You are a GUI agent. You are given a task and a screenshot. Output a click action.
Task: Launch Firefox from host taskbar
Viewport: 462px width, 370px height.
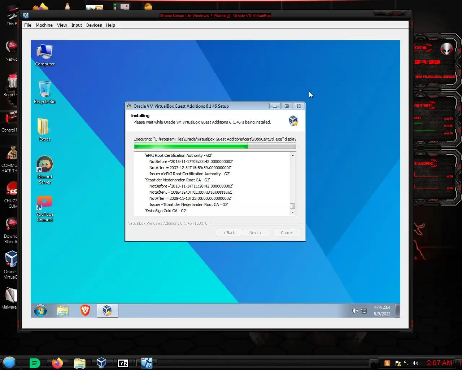pyautogui.click(x=57, y=363)
